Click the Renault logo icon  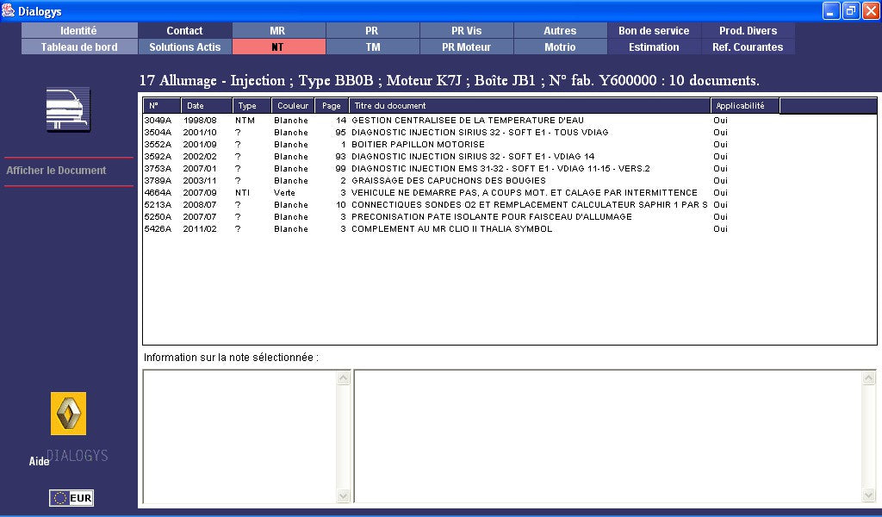[x=69, y=414]
